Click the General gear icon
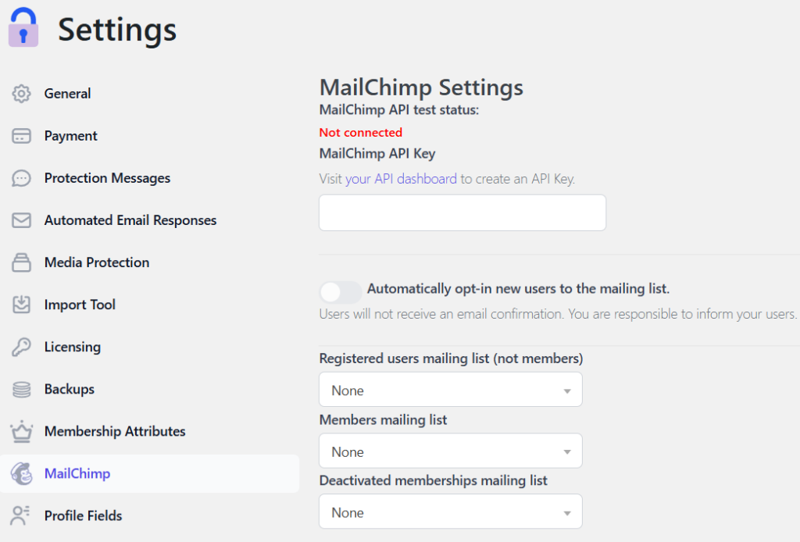 pos(21,94)
